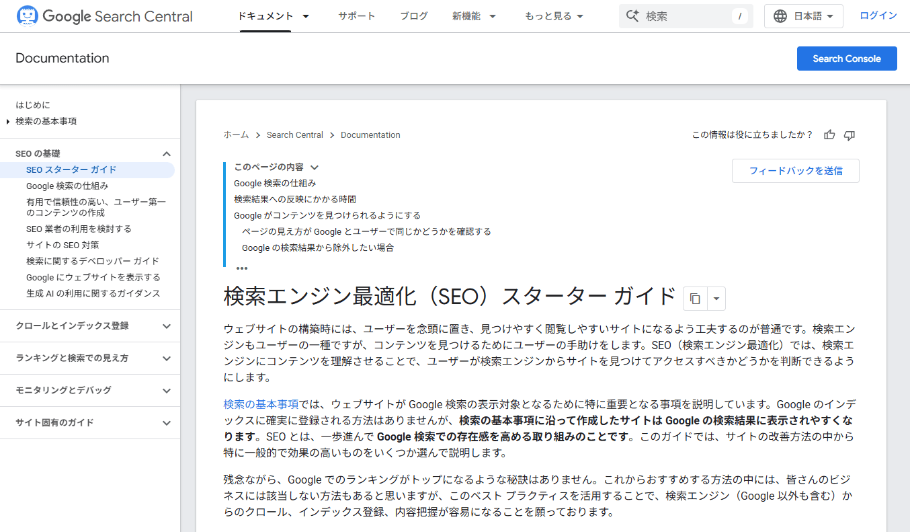
Task: Open the dropdown arrow next to copy icon
Action: (x=716, y=298)
